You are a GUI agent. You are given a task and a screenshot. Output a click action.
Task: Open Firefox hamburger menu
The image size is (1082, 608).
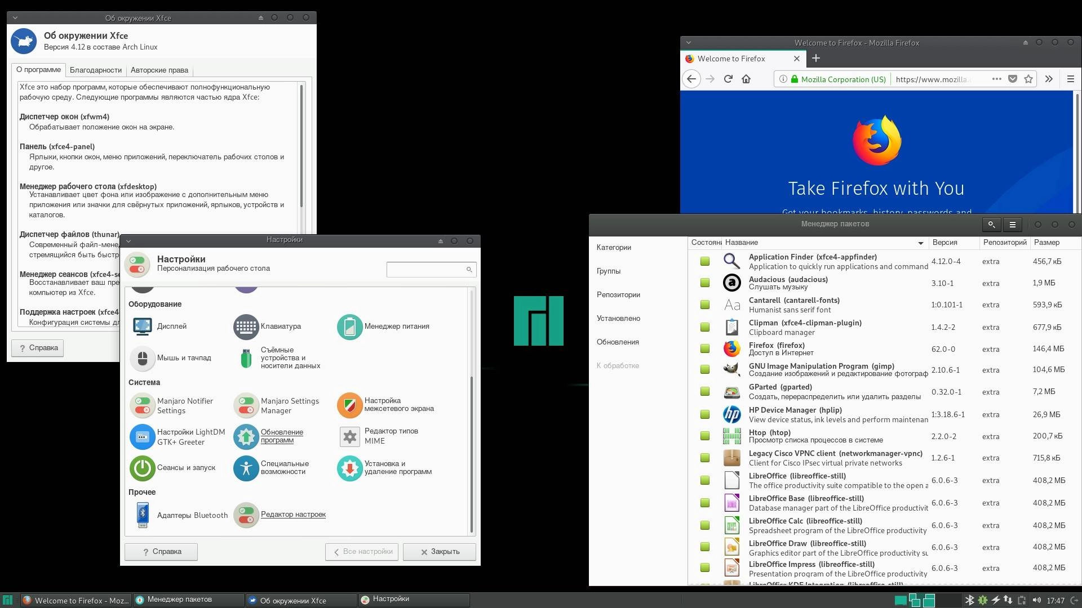click(1070, 79)
